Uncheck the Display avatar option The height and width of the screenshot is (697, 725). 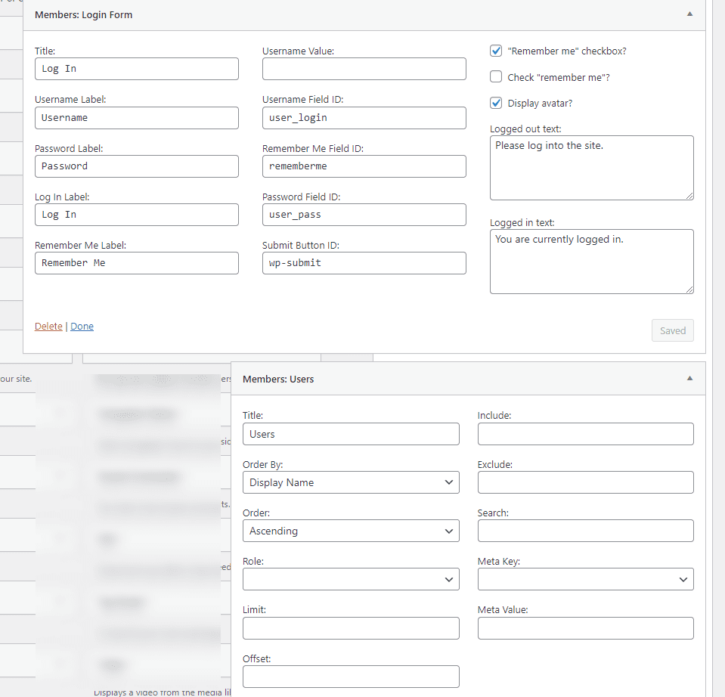pyautogui.click(x=496, y=103)
